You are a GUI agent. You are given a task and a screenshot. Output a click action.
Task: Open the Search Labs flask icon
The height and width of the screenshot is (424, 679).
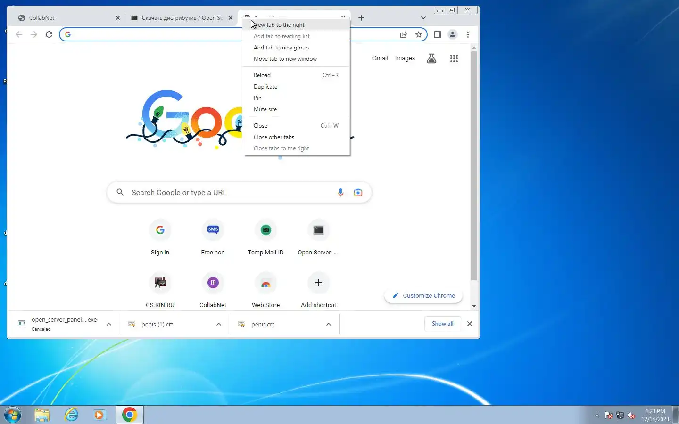(x=431, y=58)
